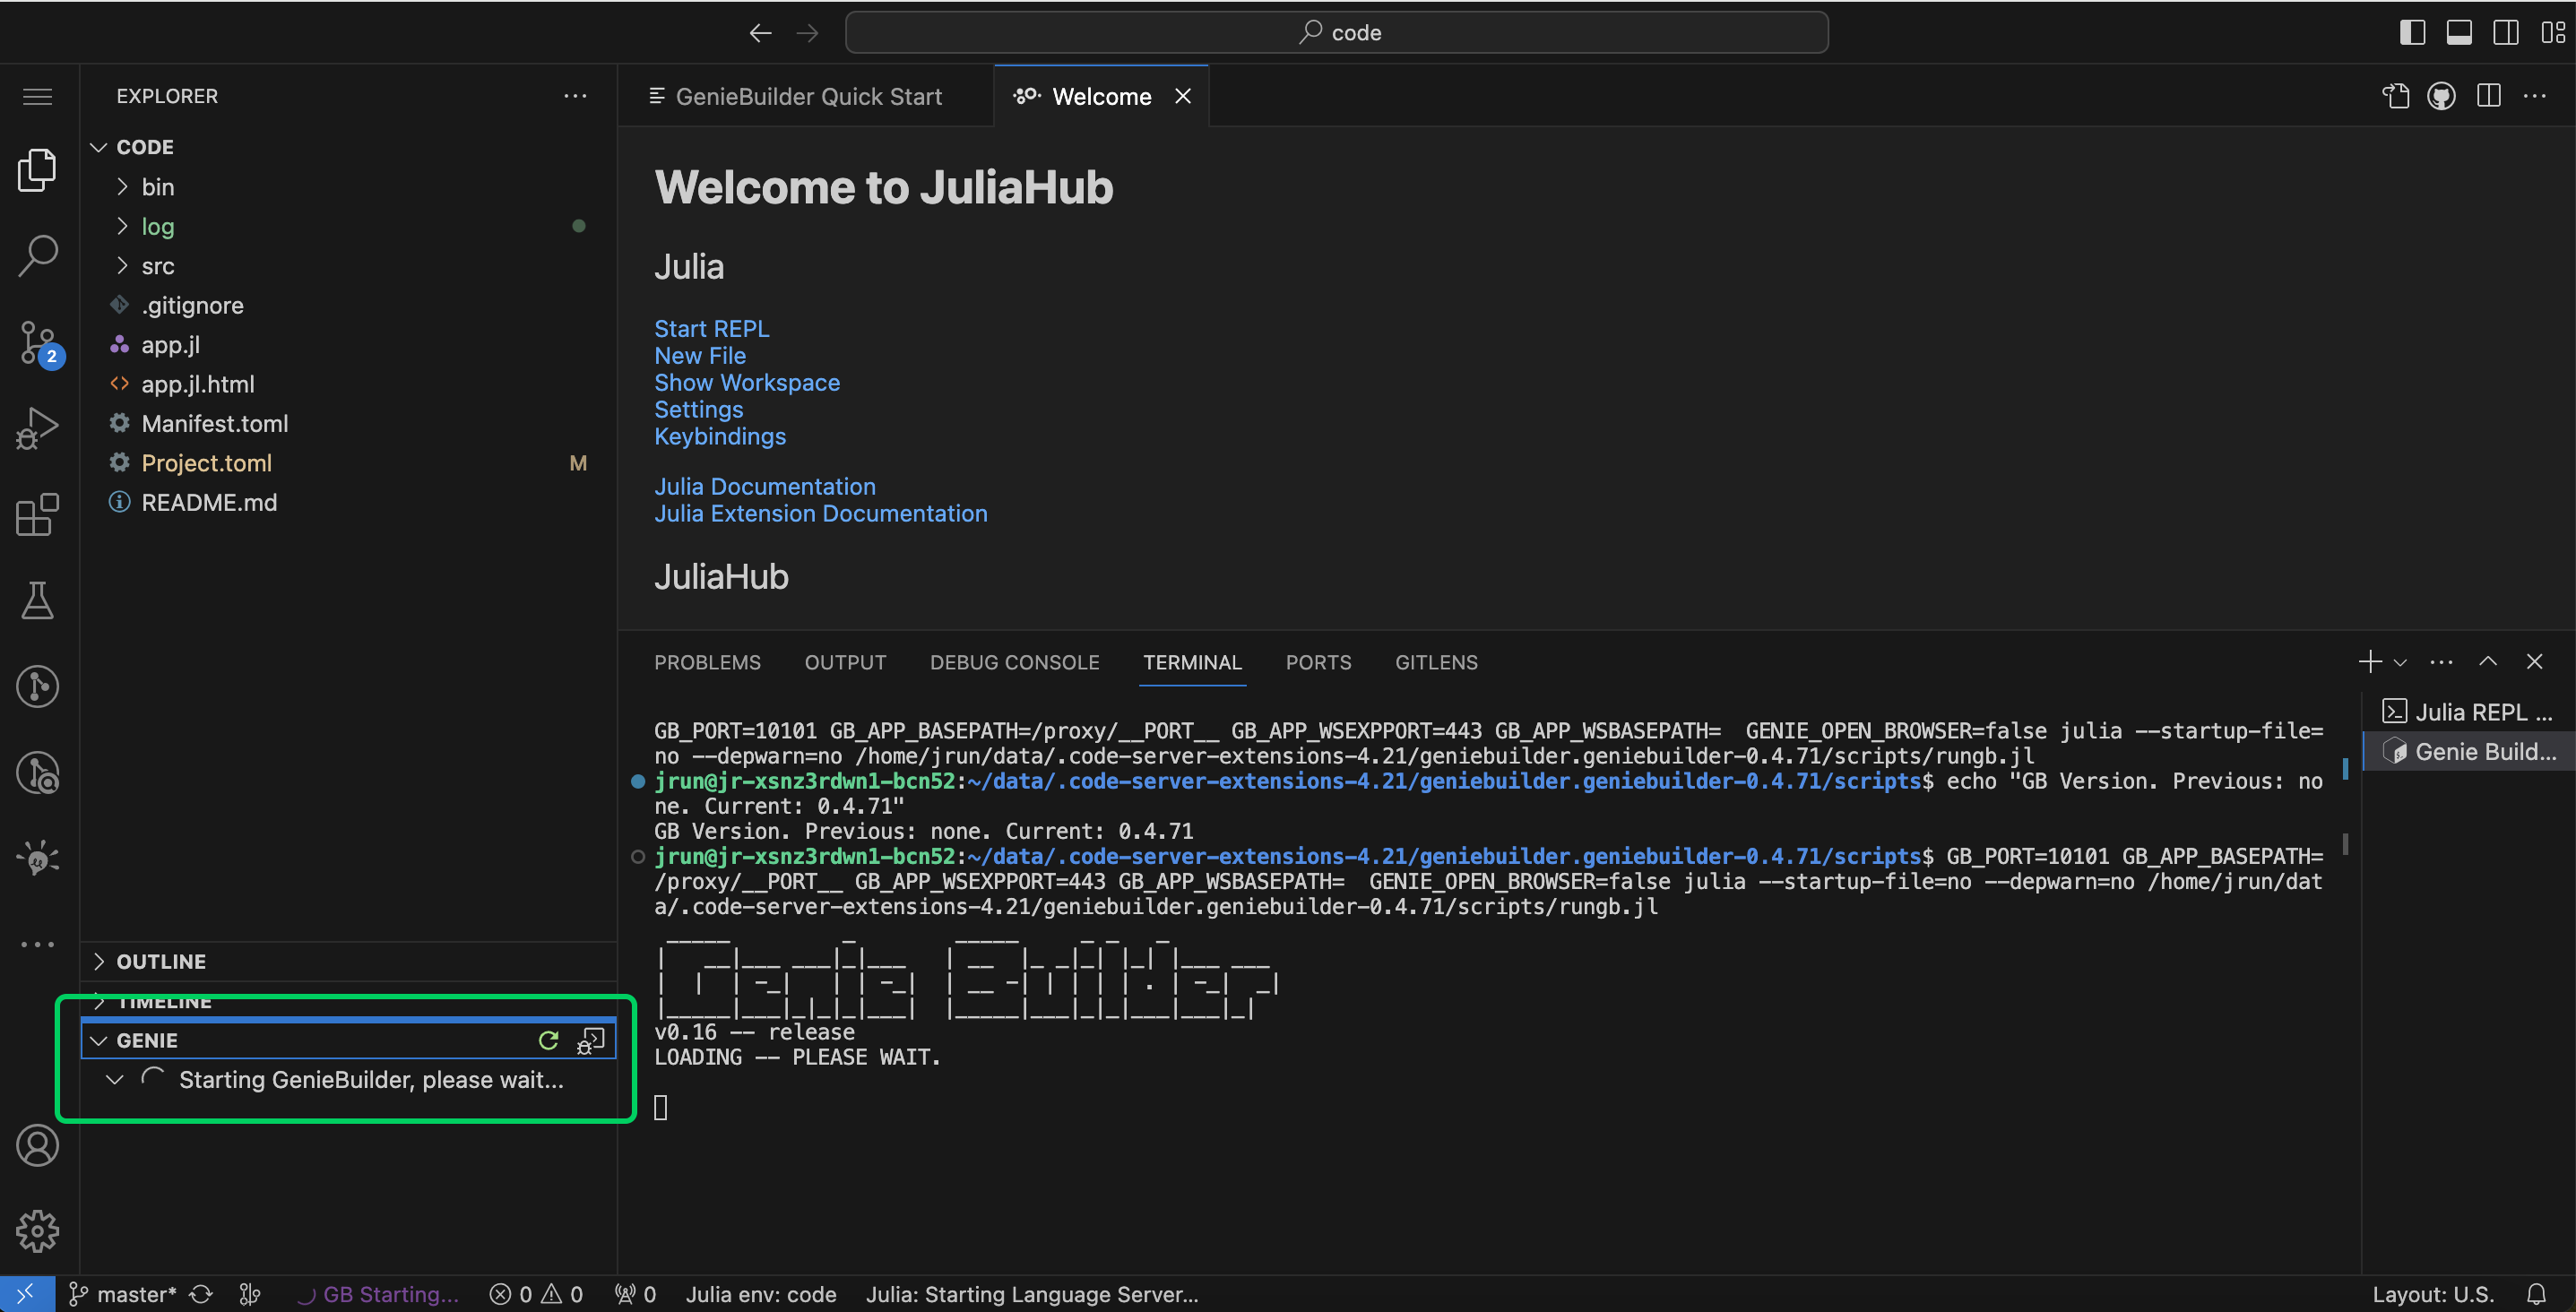Collapse the GENIE section
This screenshot has height=1312, width=2576.
pos(98,1040)
